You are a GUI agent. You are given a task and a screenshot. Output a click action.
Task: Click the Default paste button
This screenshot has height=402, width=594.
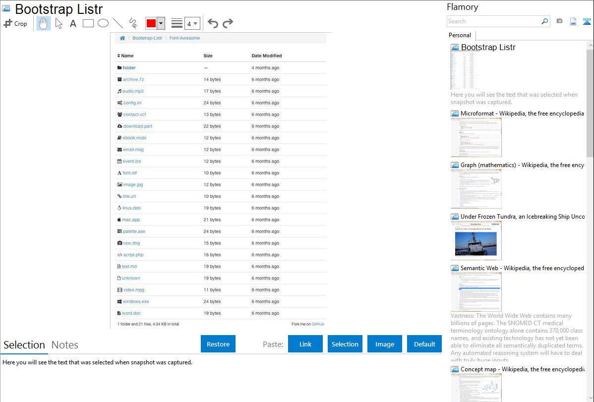click(x=424, y=344)
